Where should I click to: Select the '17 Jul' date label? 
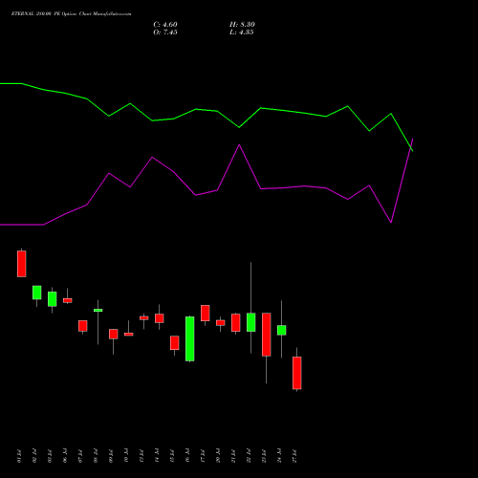[203, 456]
